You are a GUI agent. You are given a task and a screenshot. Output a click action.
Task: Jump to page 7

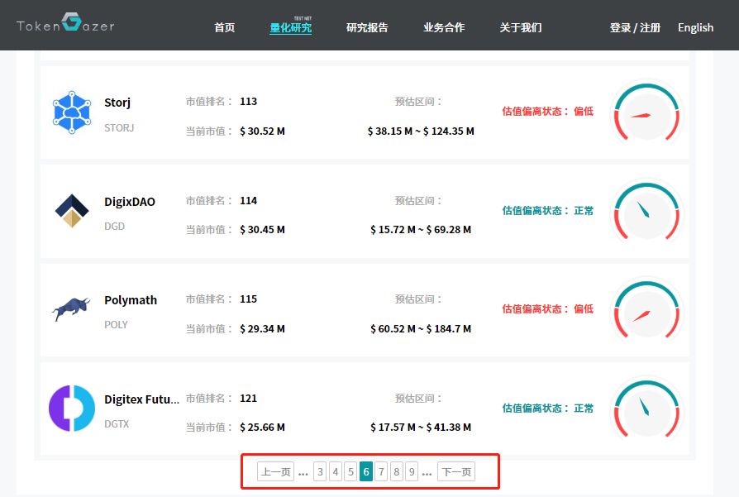click(381, 471)
